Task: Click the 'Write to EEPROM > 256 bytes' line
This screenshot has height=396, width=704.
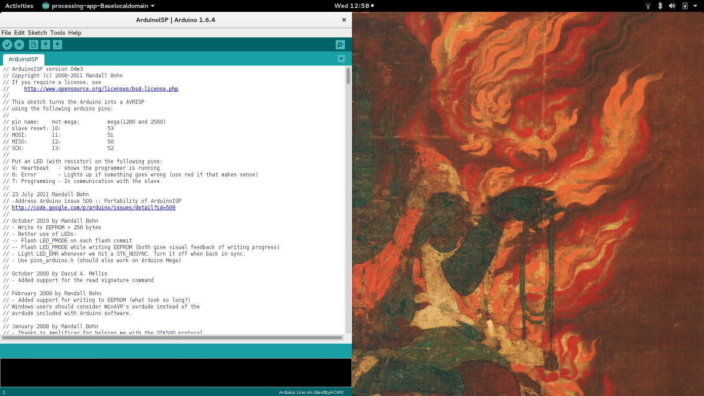Action: click(x=52, y=227)
